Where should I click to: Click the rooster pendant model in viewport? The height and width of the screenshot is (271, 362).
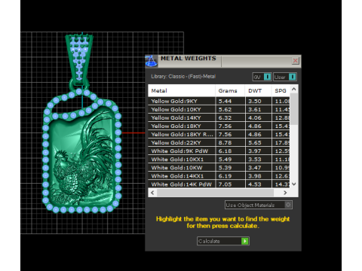[81, 151]
